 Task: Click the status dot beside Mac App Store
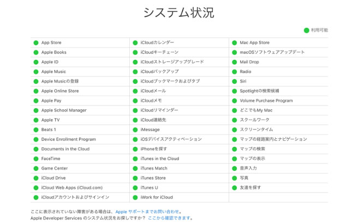[235, 42]
